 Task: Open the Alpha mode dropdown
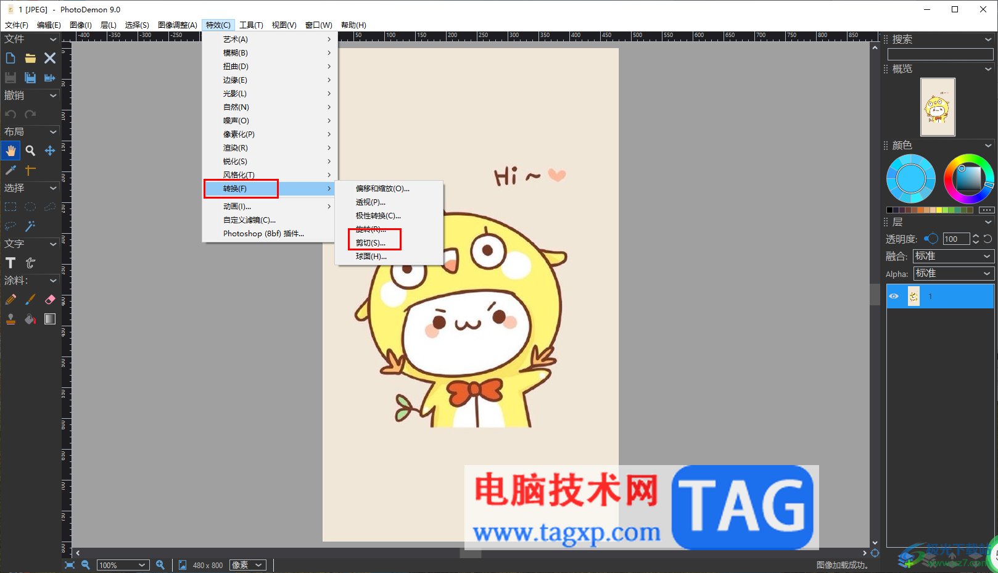pos(954,273)
